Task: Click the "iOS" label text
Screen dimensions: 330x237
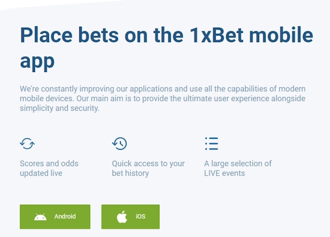Action: coord(141,216)
